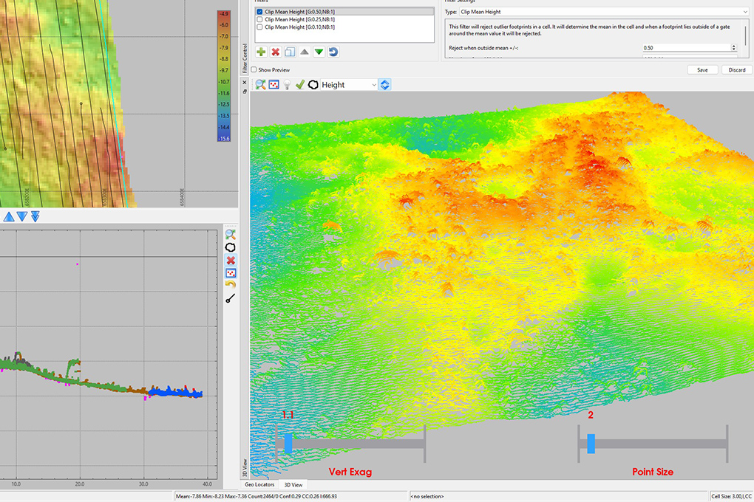754x502 pixels.
Task: Click the blue reset filters arrow icon
Action: [333, 52]
